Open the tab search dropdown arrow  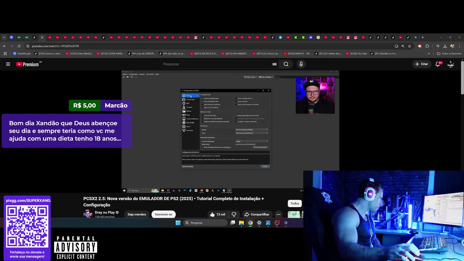(4, 37)
